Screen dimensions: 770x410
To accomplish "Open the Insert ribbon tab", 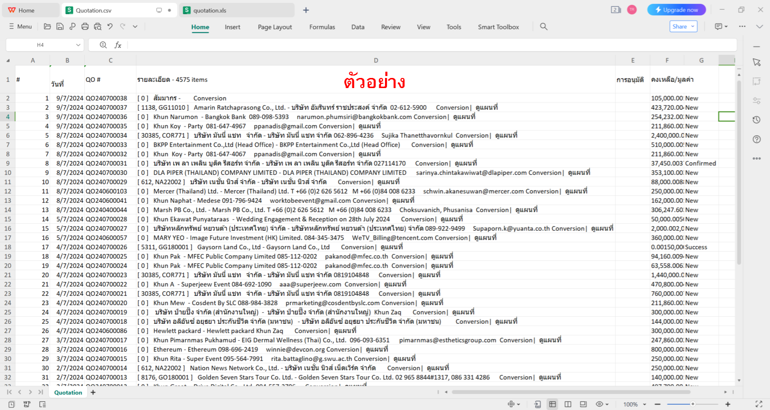I will pos(232,27).
